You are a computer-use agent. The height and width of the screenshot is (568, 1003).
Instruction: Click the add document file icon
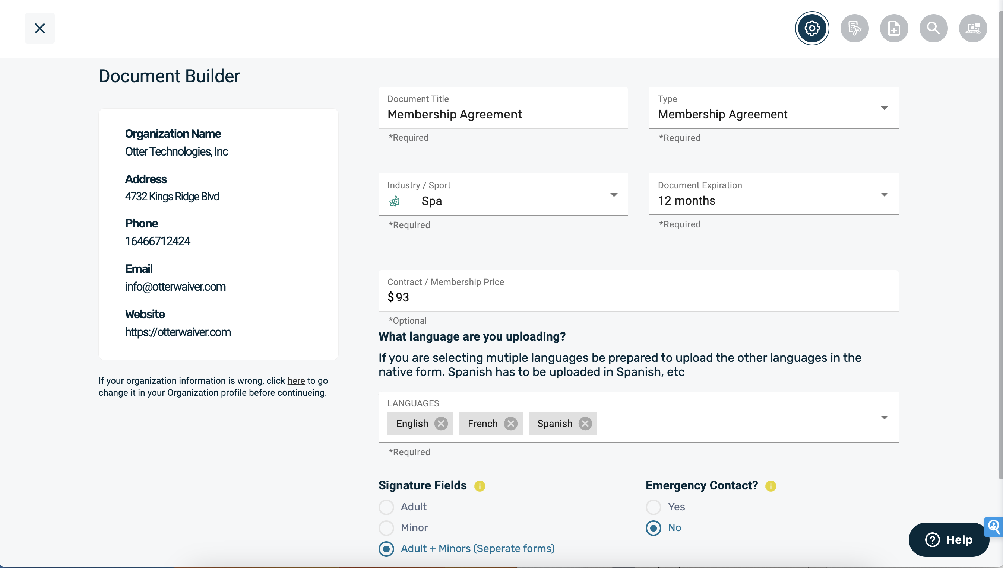[x=894, y=28]
